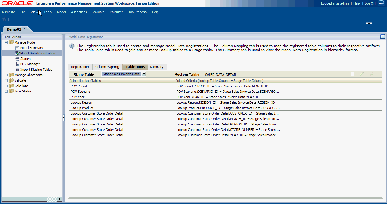Click the Joined Lookup Tables column header
Screen dimensions: 387x204
[122, 81]
